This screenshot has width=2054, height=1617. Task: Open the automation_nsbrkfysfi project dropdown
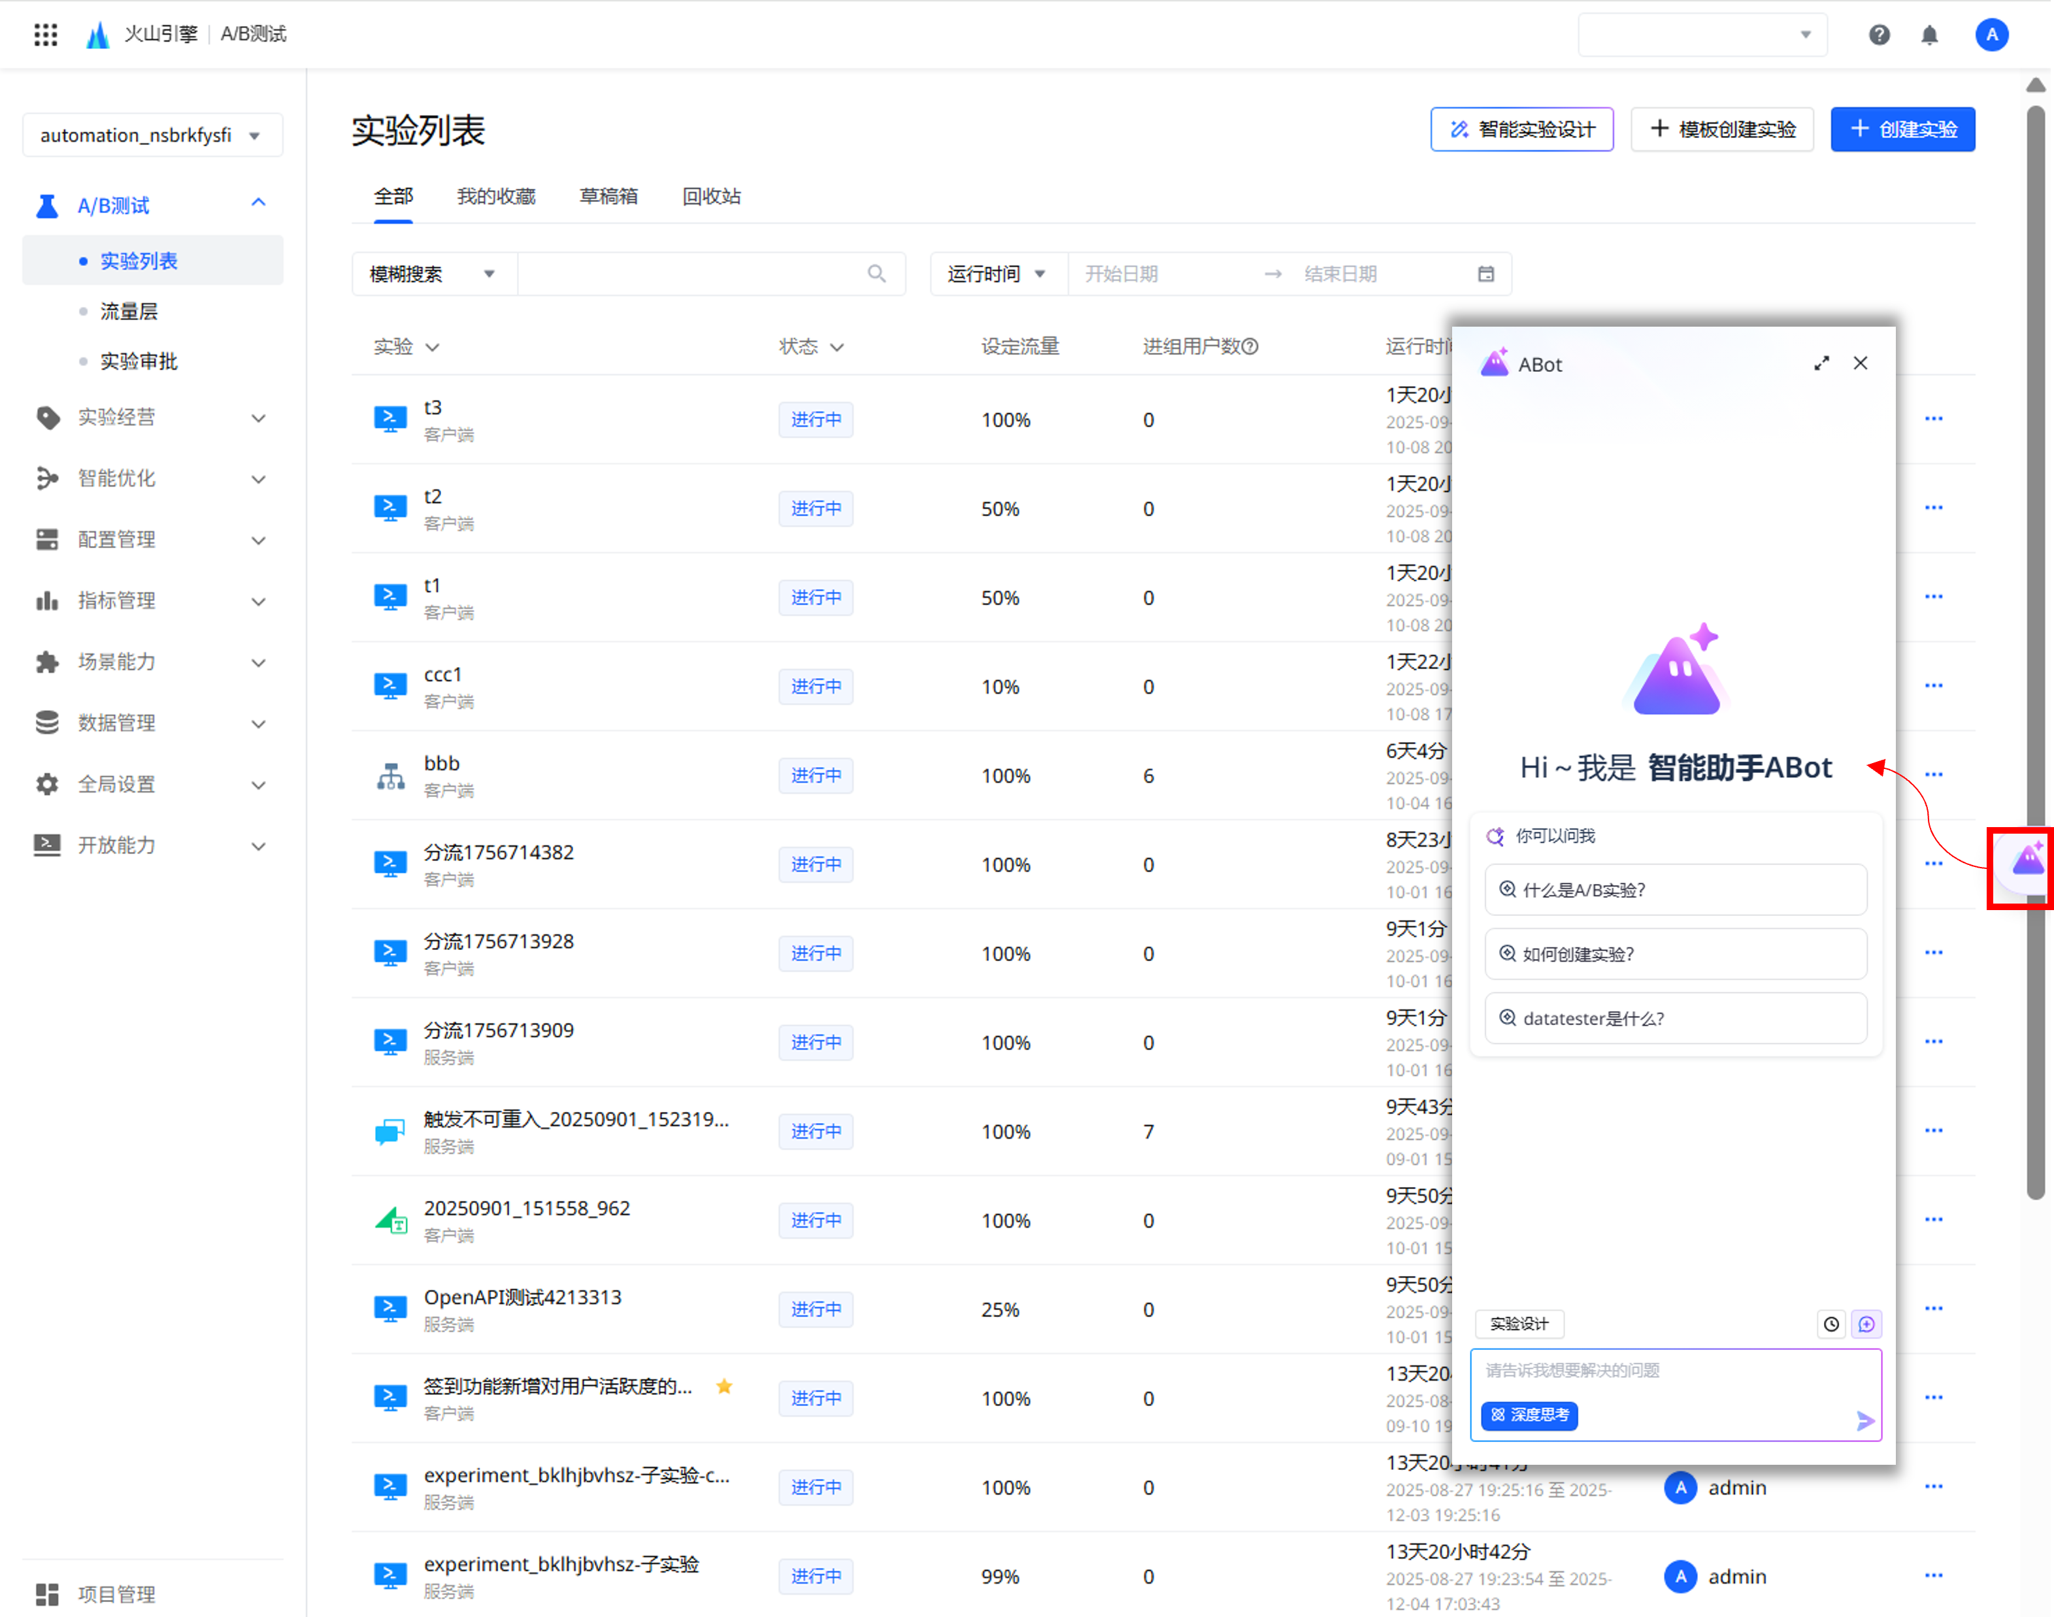coord(152,135)
